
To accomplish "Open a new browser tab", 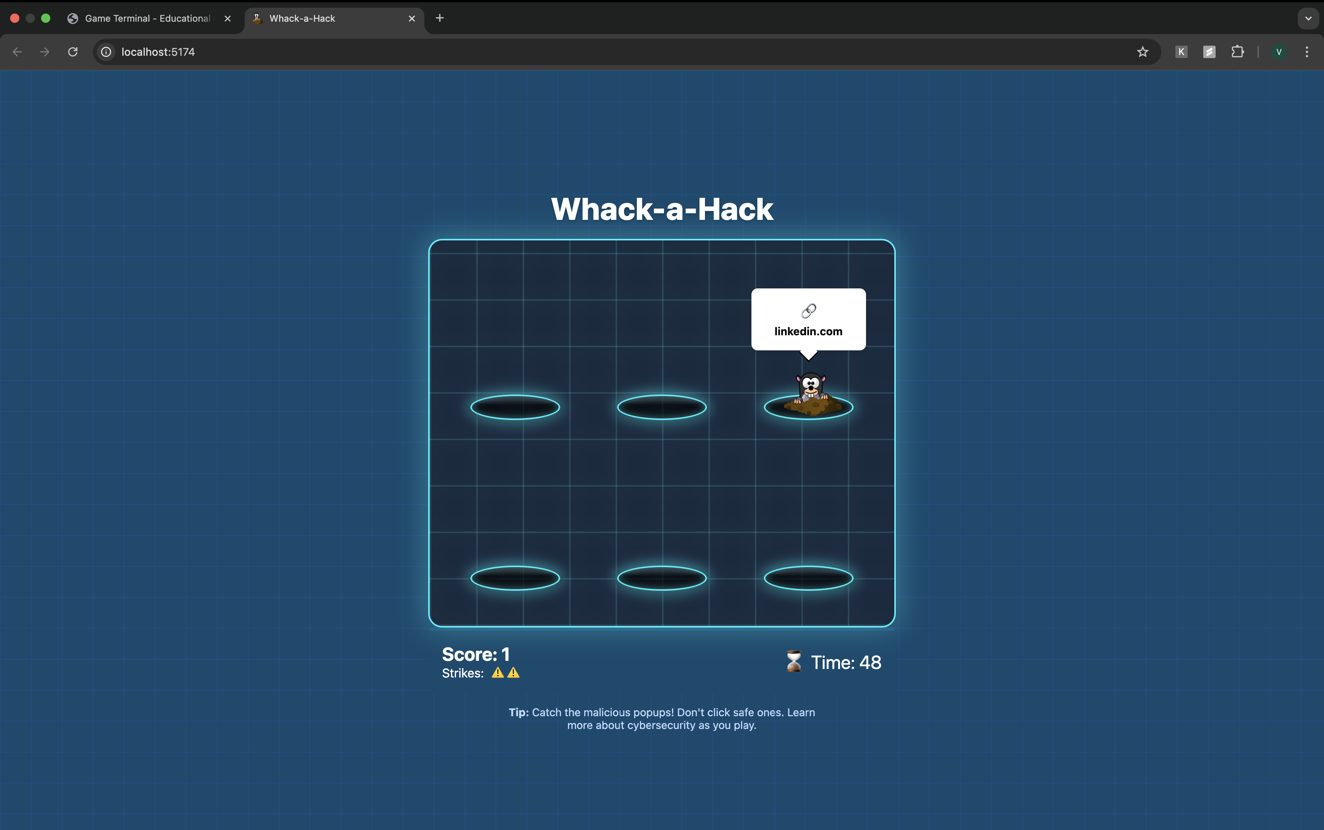I will coord(440,18).
